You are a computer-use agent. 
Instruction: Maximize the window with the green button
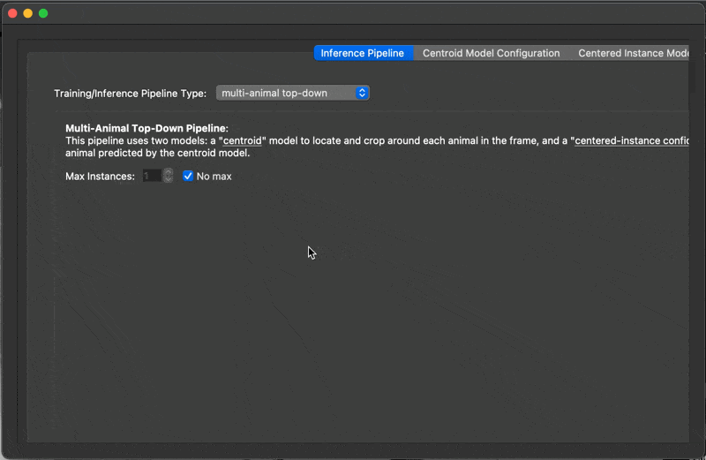(x=43, y=13)
